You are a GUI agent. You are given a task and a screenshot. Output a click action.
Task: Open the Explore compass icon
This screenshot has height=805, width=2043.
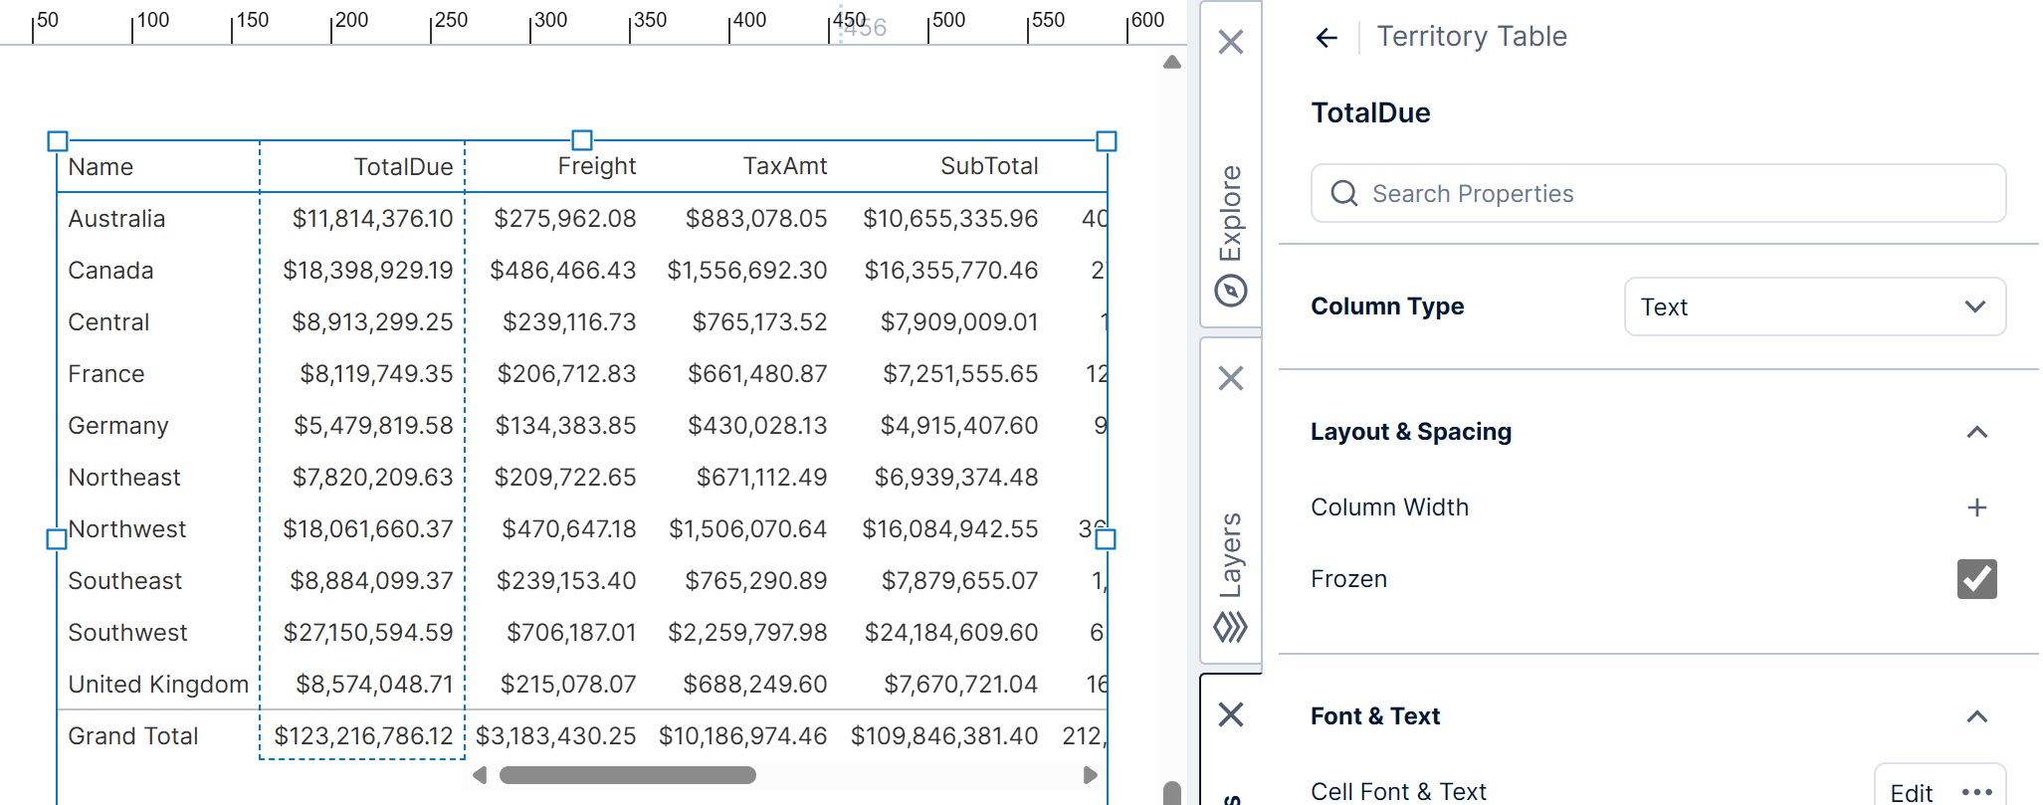tap(1231, 292)
